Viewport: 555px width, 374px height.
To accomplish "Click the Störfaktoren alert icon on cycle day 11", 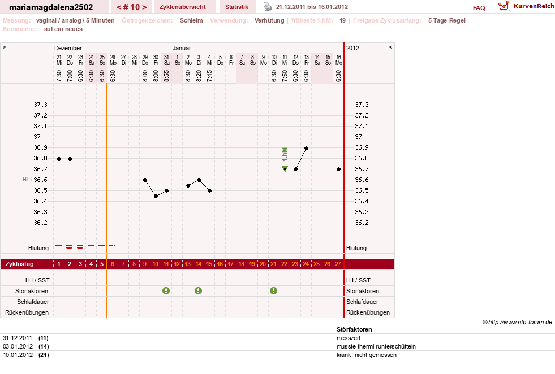I will click(x=166, y=290).
